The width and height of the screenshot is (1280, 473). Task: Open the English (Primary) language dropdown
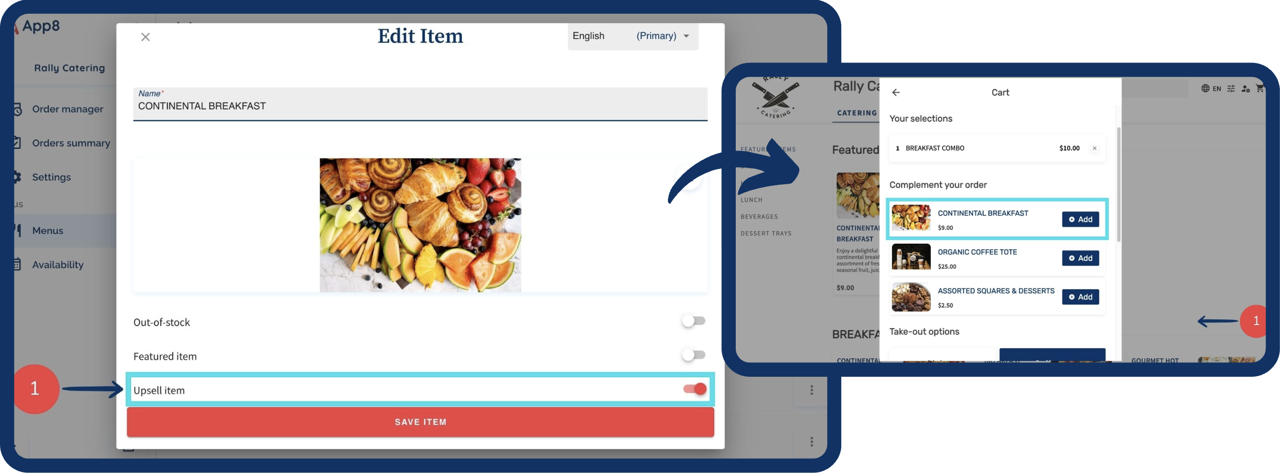[633, 36]
